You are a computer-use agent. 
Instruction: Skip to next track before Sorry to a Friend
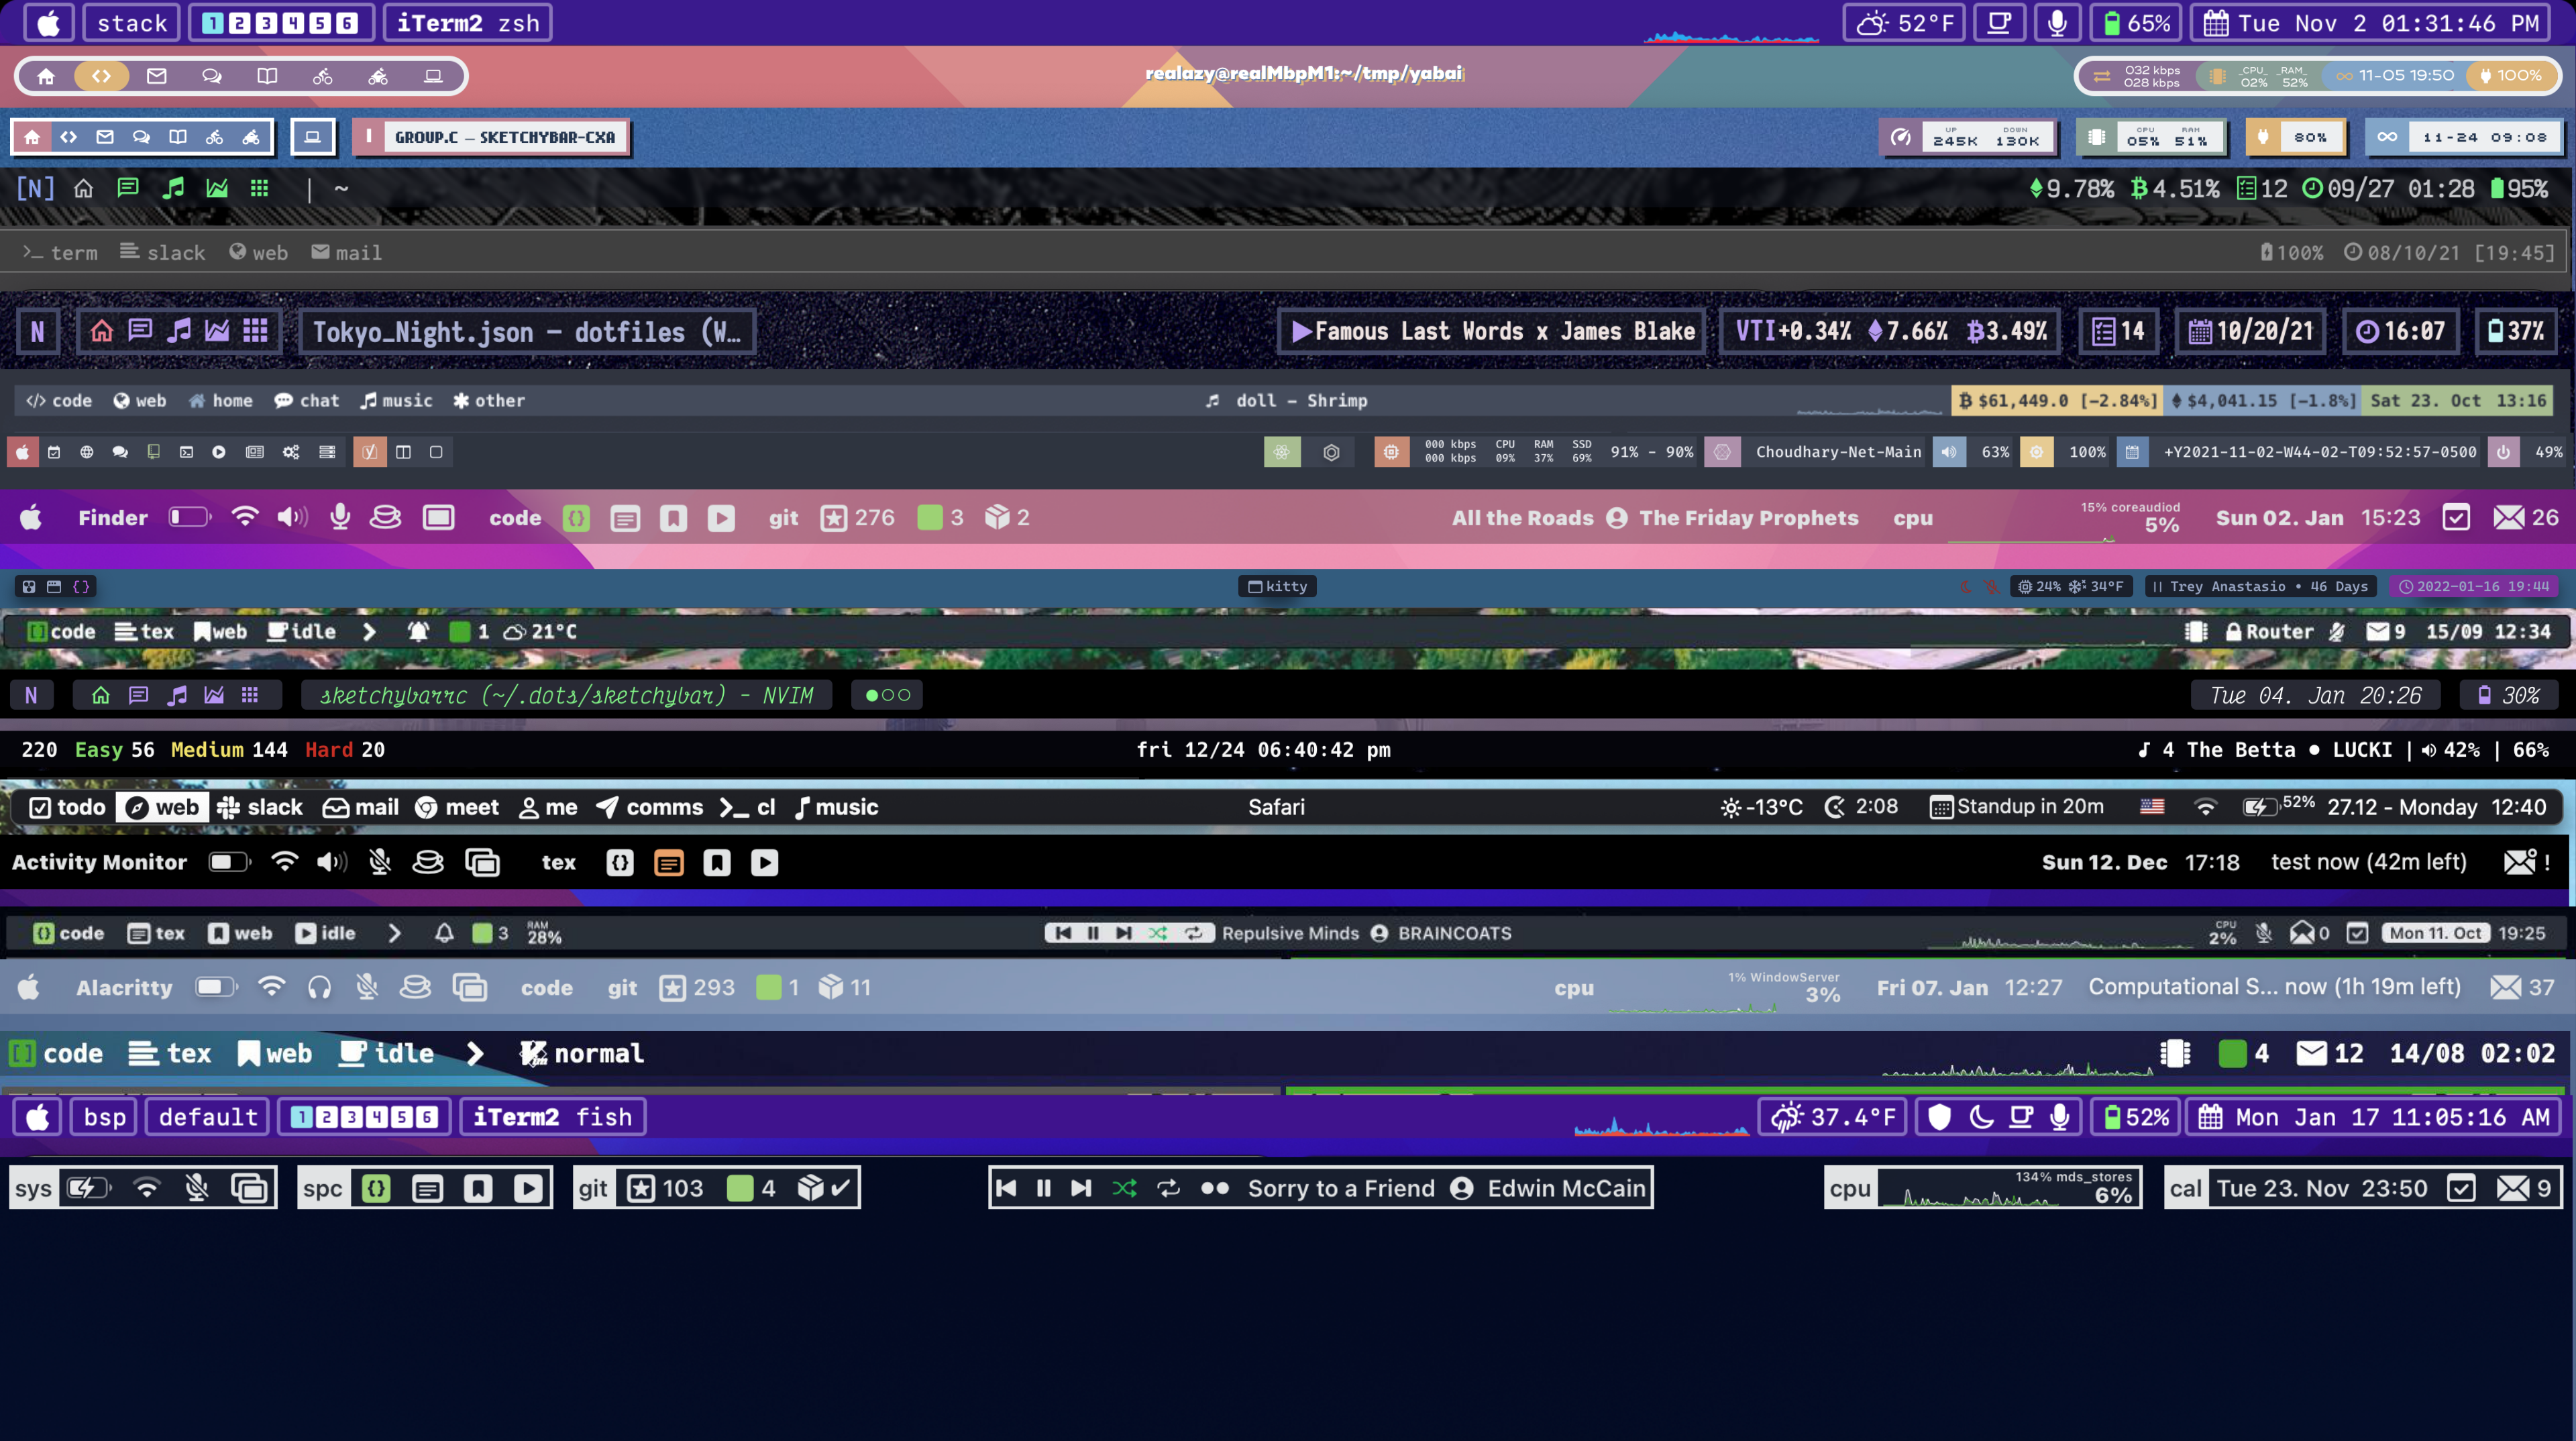(x=1081, y=1188)
